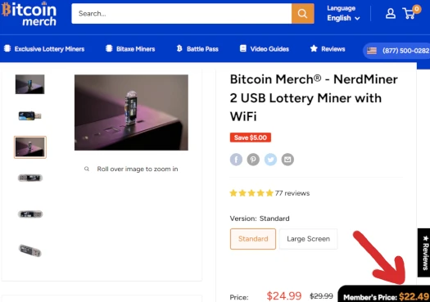Open the user account icon
Viewport: 430px width, 302px height.
(x=390, y=13)
